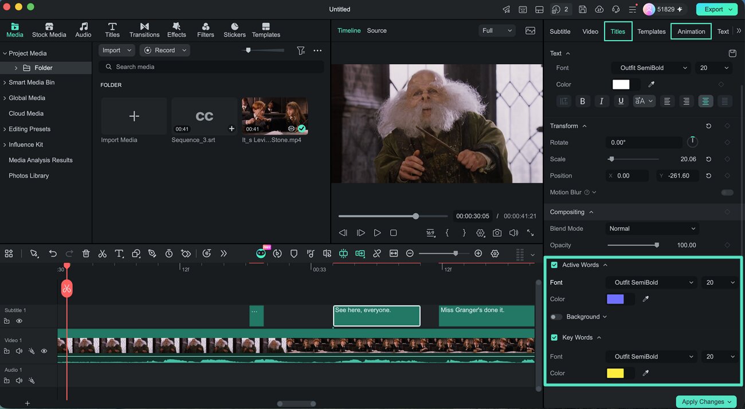Click the marker shield icon
Screen dimensions: 745x409
[x=294, y=253]
